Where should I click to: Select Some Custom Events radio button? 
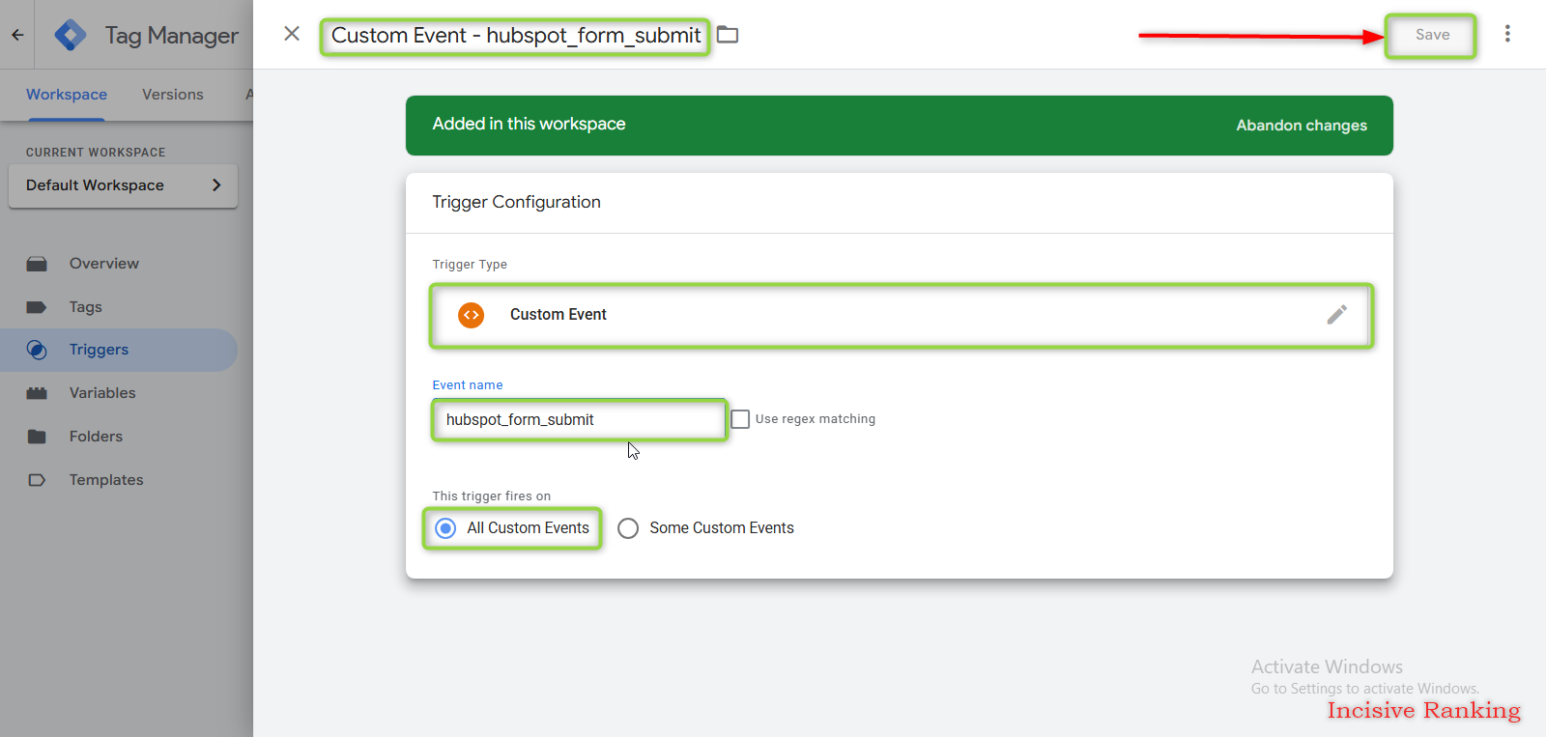click(x=628, y=528)
